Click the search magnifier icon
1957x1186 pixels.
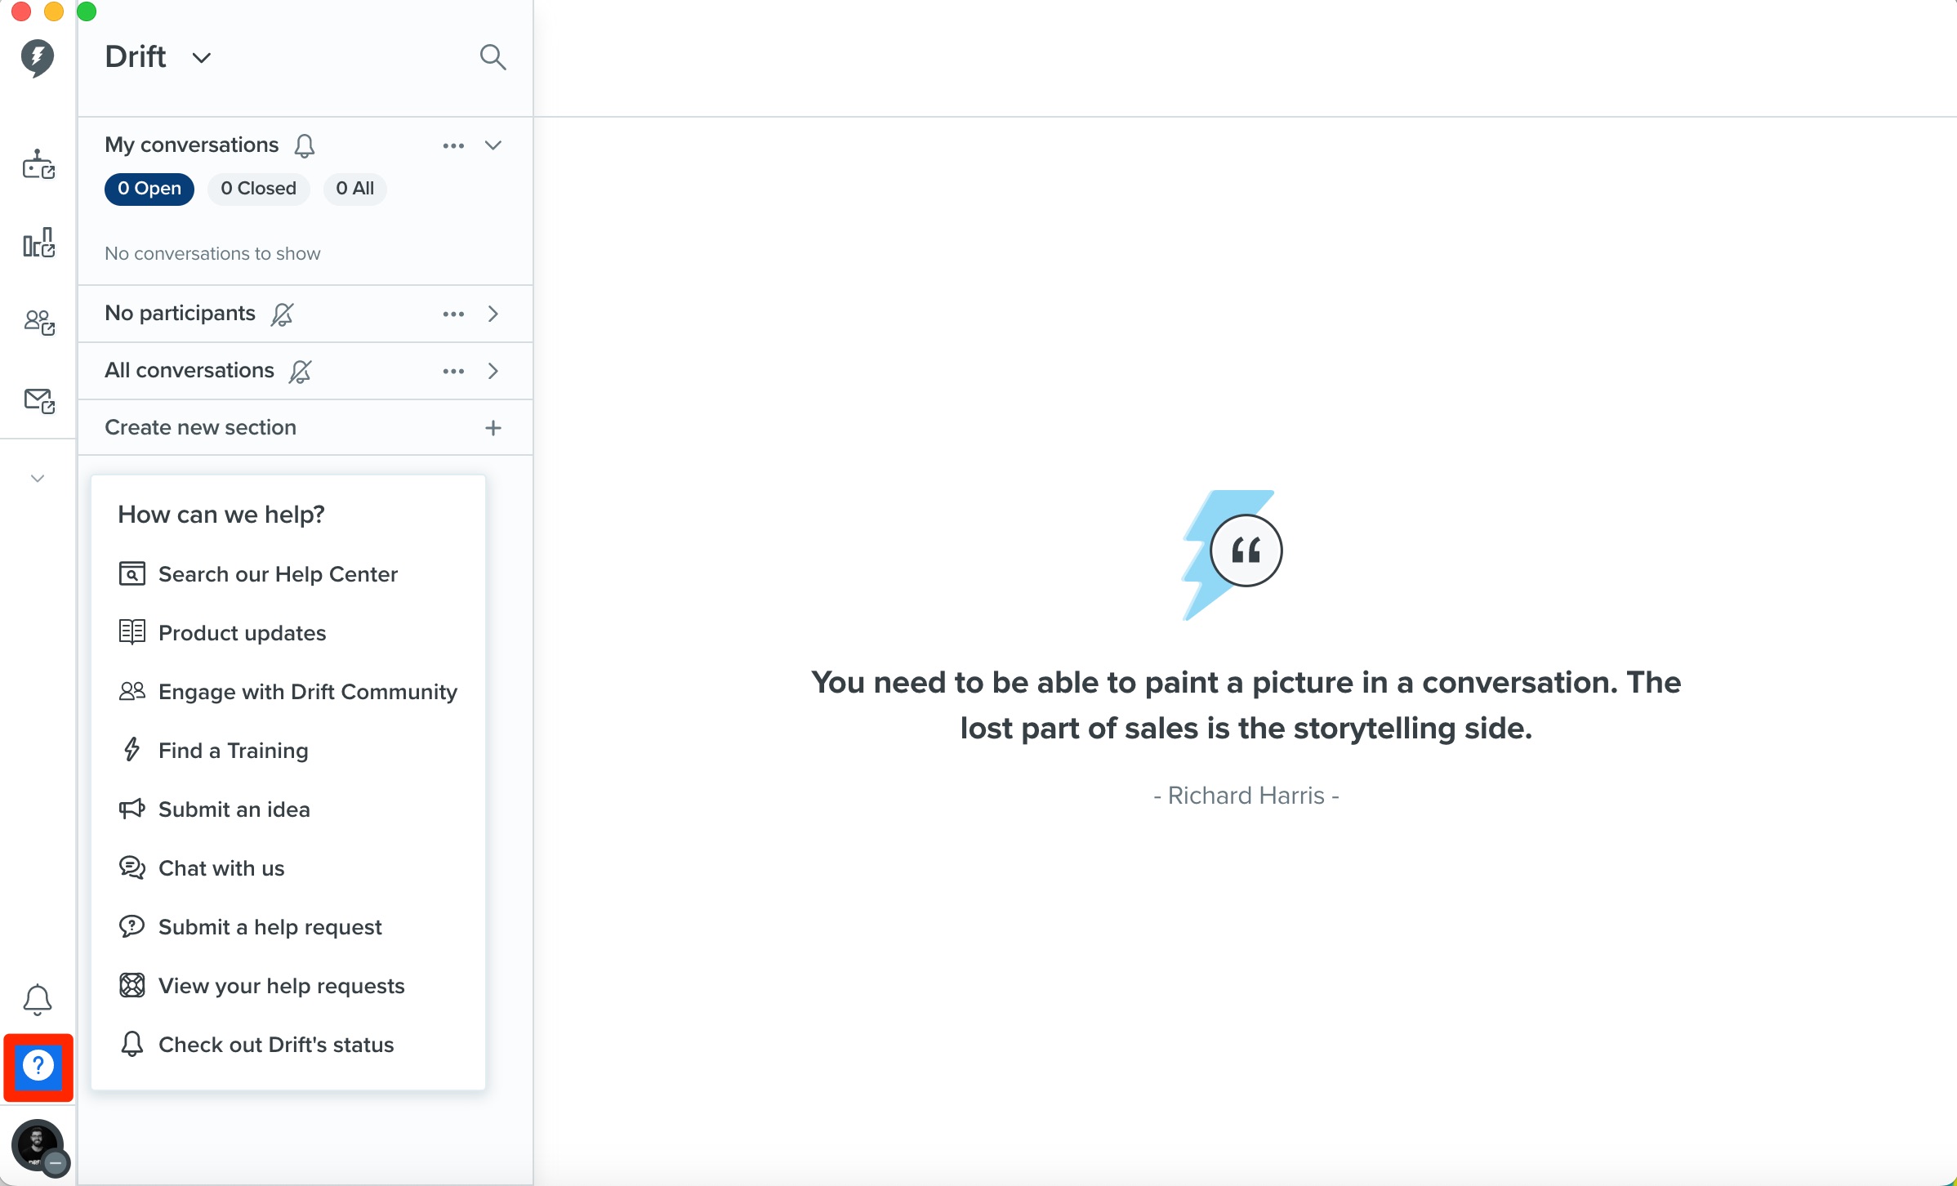(493, 57)
